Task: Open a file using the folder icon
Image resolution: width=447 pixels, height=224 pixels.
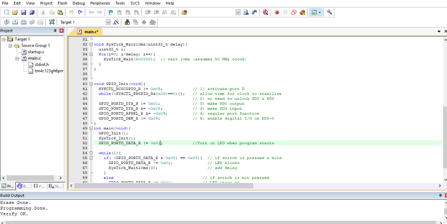Action: pyautogui.click(x=15, y=12)
